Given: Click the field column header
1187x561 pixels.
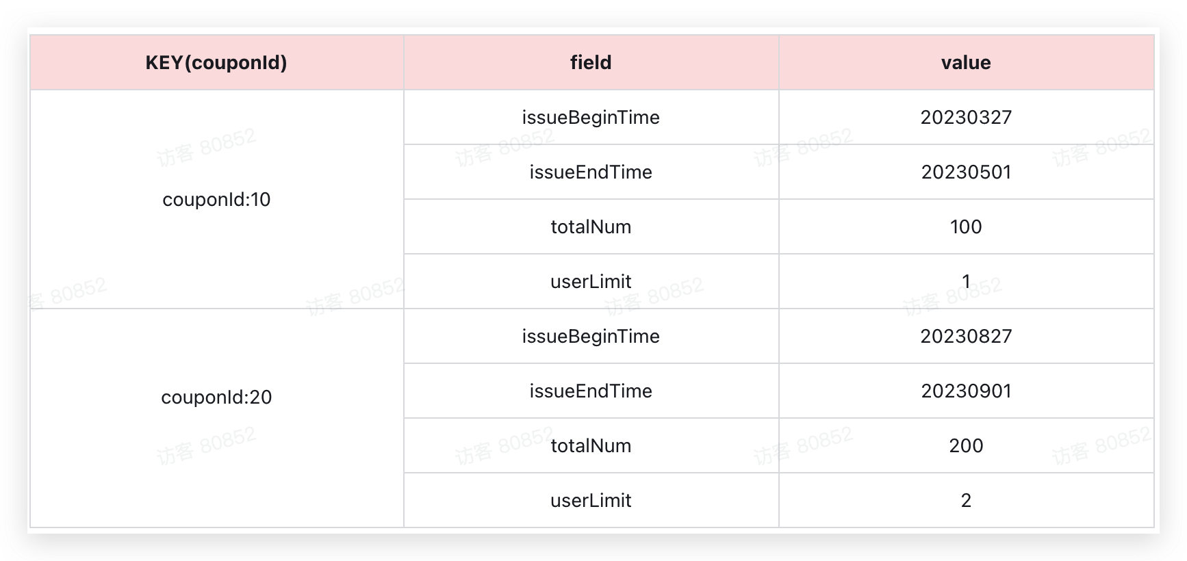Looking at the screenshot, I should point(591,63).
